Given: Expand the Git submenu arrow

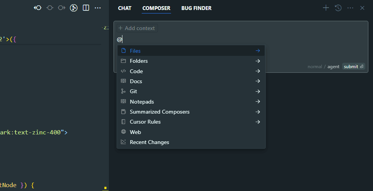Looking at the screenshot, I should click(258, 91).
